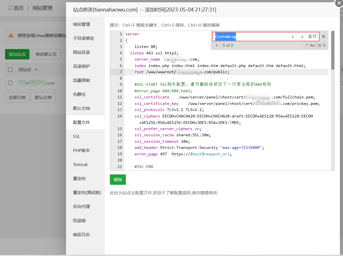
Task: Click the line starting with 'index index.php'
Action: point(220,66)
